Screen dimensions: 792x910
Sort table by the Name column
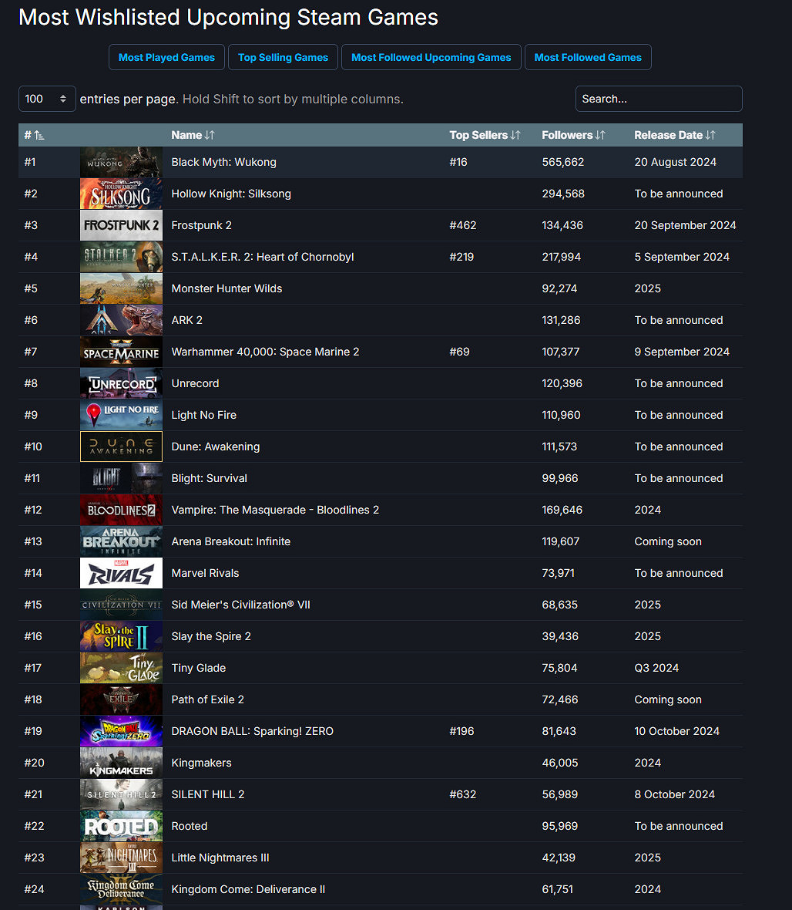tap(193, 135)
